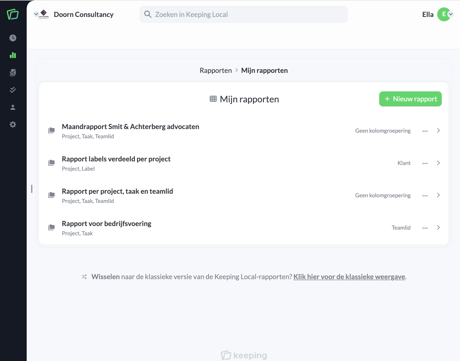The image size is (460, 361).
Task: Click folder icon of Maandrapport Smit & Achterberg
Action: [x=51, y=130]
